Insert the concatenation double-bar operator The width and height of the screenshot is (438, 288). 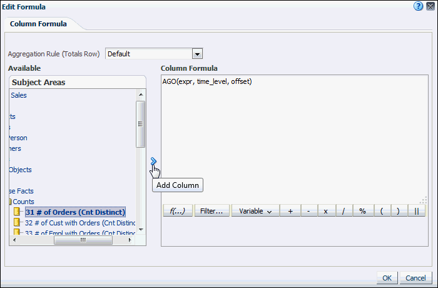coord(417,211)
